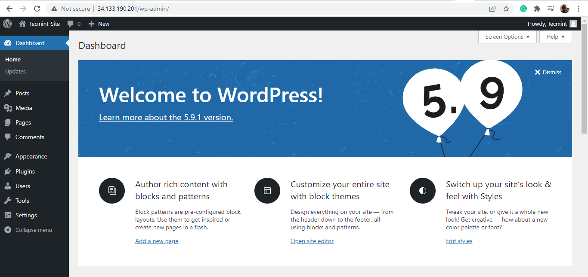
Task: Click the plus icon next to New
Action: coord(91,24)
